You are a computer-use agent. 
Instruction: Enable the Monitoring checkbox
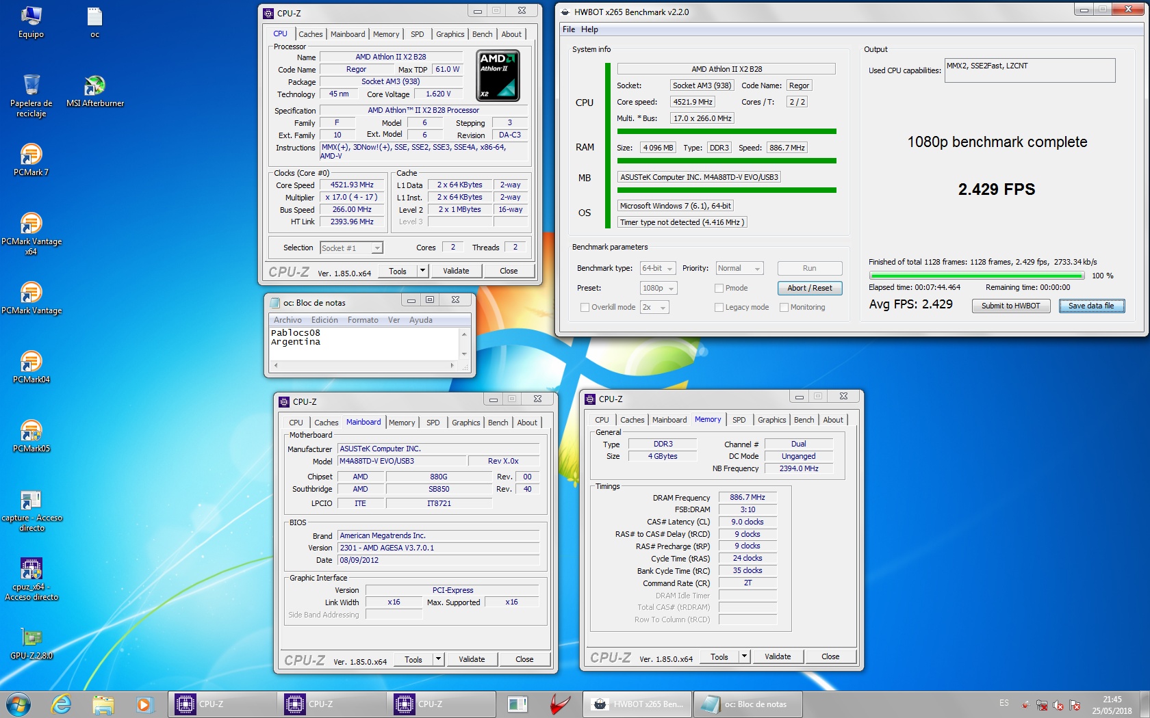pyautogui.click(x=784, y=308)
